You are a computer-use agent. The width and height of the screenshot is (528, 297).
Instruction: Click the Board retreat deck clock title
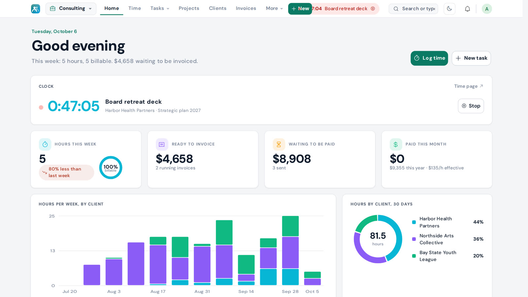coord(133,102)
